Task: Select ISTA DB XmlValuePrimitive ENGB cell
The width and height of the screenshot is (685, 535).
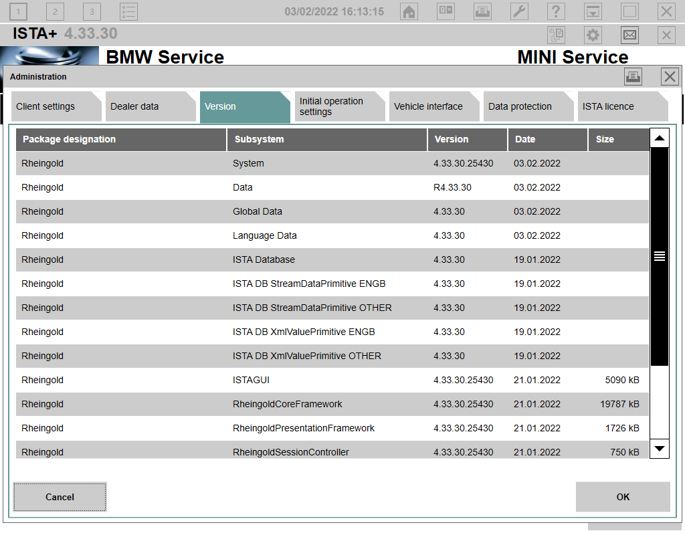Action: tap(304, 332)
